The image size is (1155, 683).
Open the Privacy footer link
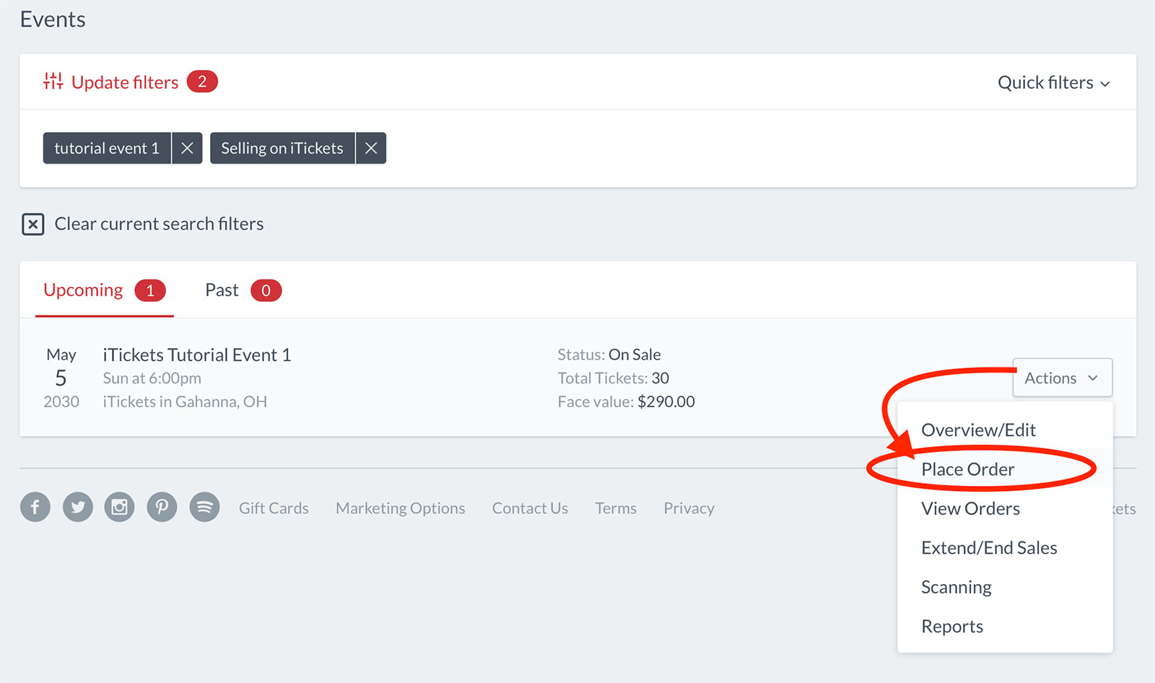(x=689, y=508)
